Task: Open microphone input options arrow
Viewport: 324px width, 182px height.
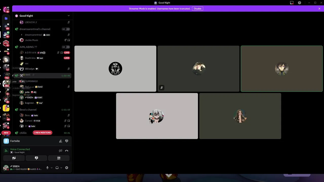Action: pyautogui.click(x=52, y=168)
